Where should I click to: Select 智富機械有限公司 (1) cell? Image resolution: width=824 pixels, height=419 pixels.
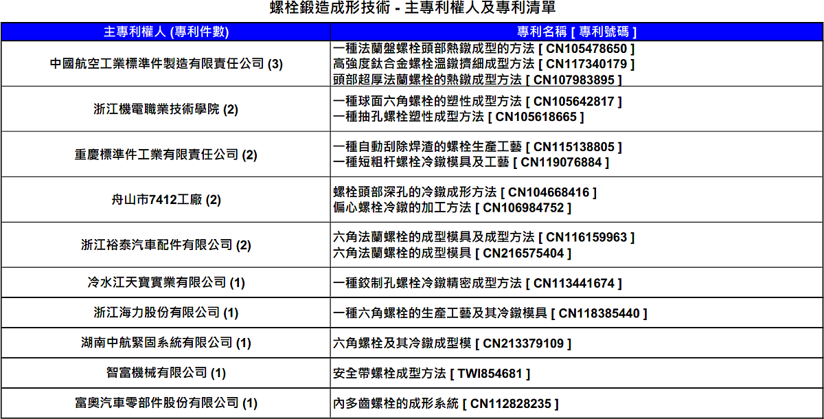165,373
